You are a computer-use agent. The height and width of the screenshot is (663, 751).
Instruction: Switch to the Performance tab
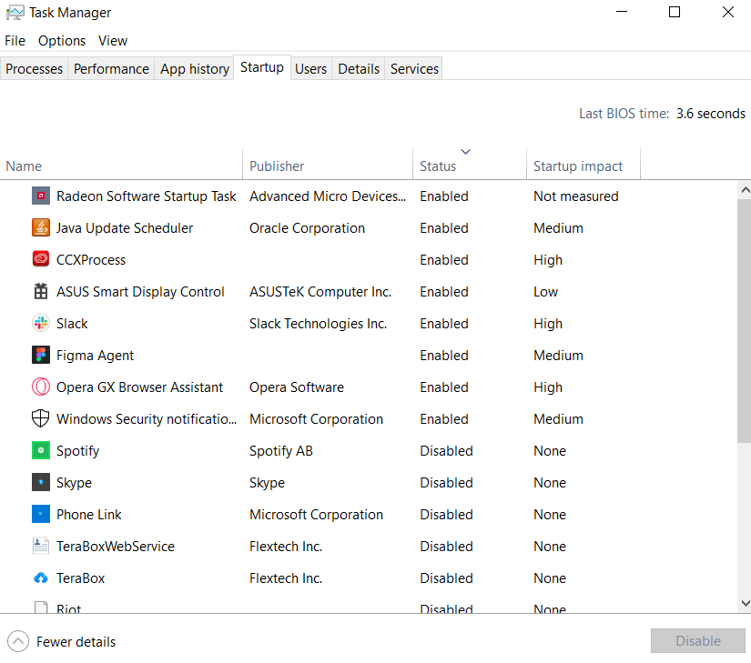coord(111,69)
